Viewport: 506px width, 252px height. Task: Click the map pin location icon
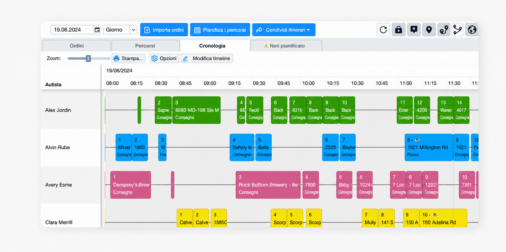coord(429,30)
